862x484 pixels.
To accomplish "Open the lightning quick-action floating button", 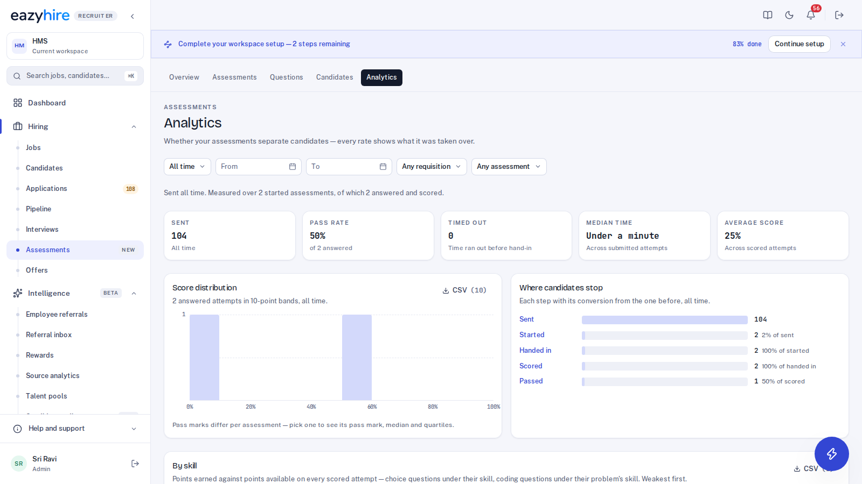I will coord(832,454).
